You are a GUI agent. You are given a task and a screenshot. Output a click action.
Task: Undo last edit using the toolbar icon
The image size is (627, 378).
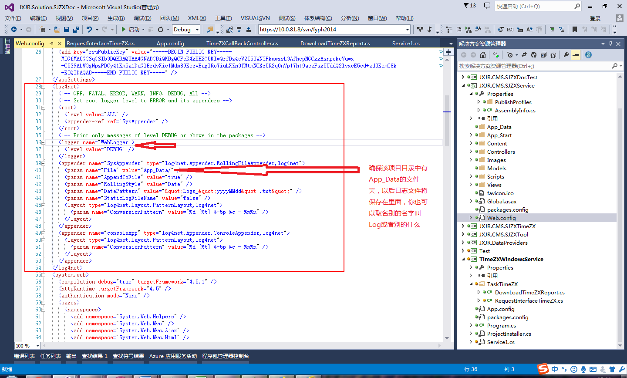coord(89,29)
